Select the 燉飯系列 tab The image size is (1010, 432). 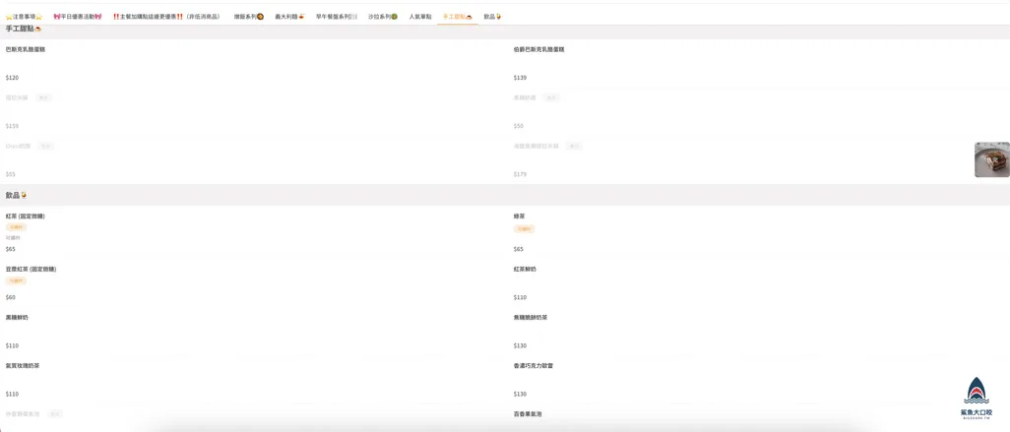click(249, 16)
